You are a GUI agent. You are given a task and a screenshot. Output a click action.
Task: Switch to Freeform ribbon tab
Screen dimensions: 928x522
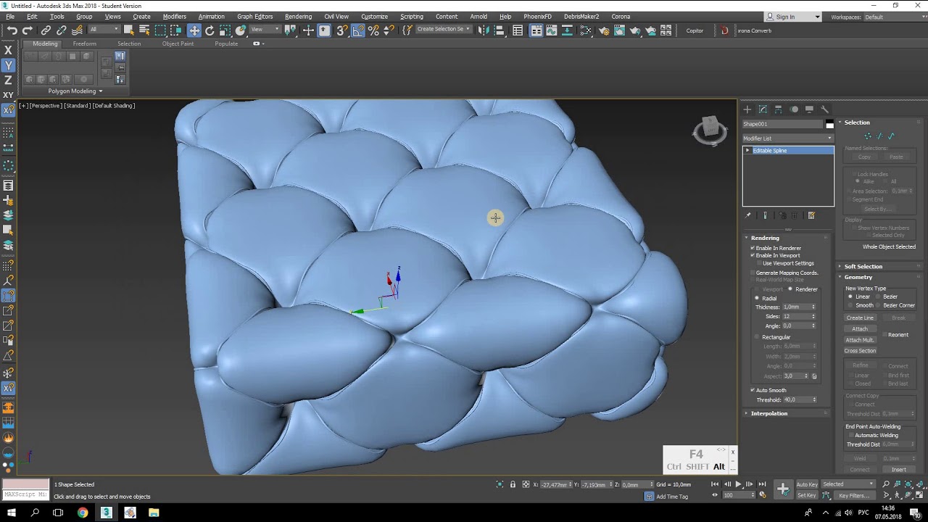click(x=84, y=43)
